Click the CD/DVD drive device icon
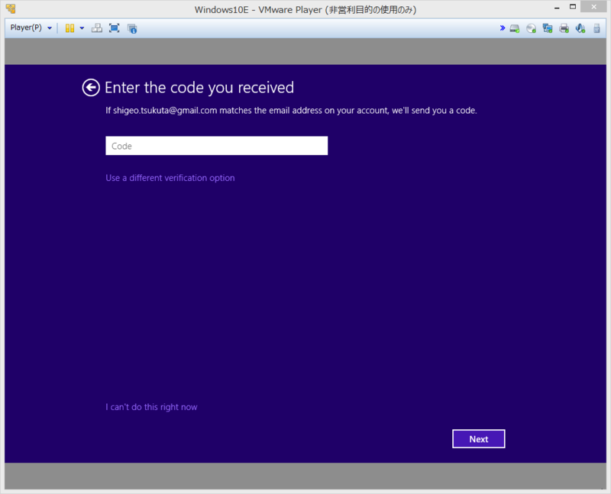Viewport: 611px width, 494px height. pos(531,28)
